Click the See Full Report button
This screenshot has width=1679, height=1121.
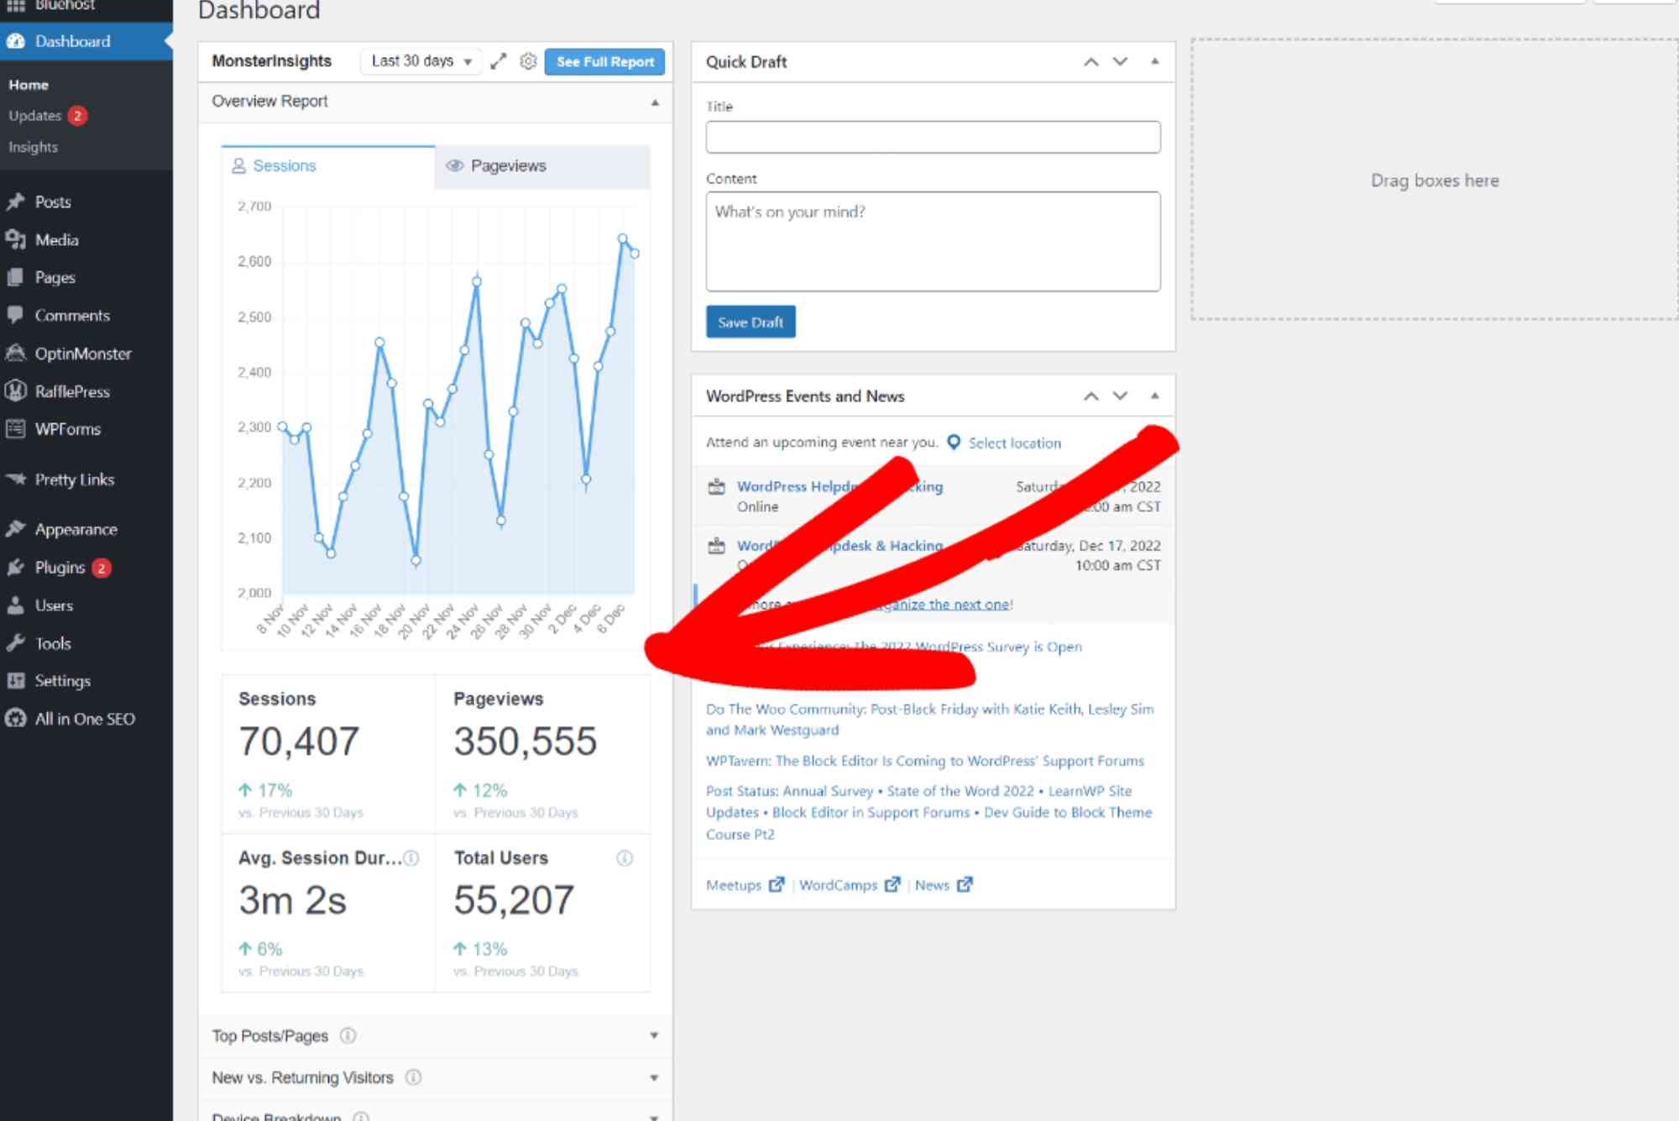(604, 61)
